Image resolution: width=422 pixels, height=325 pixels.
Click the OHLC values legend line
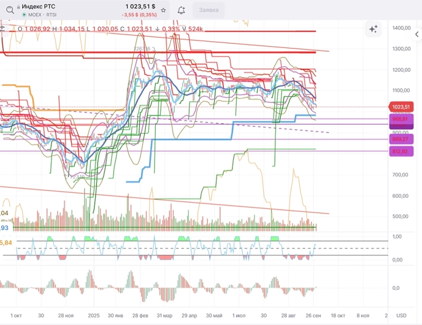point(110,29)
